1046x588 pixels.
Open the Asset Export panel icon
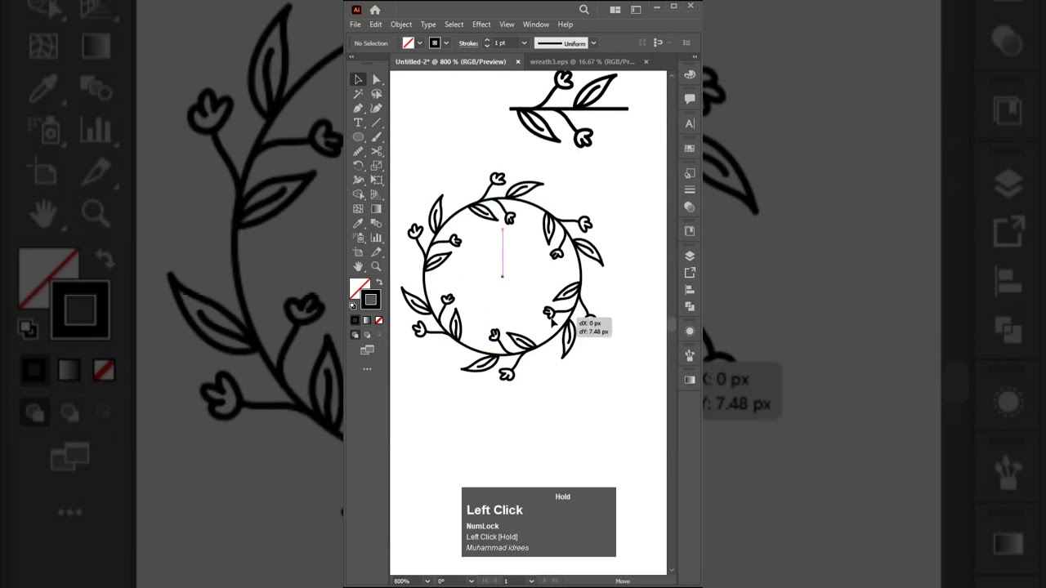(690, 272)
